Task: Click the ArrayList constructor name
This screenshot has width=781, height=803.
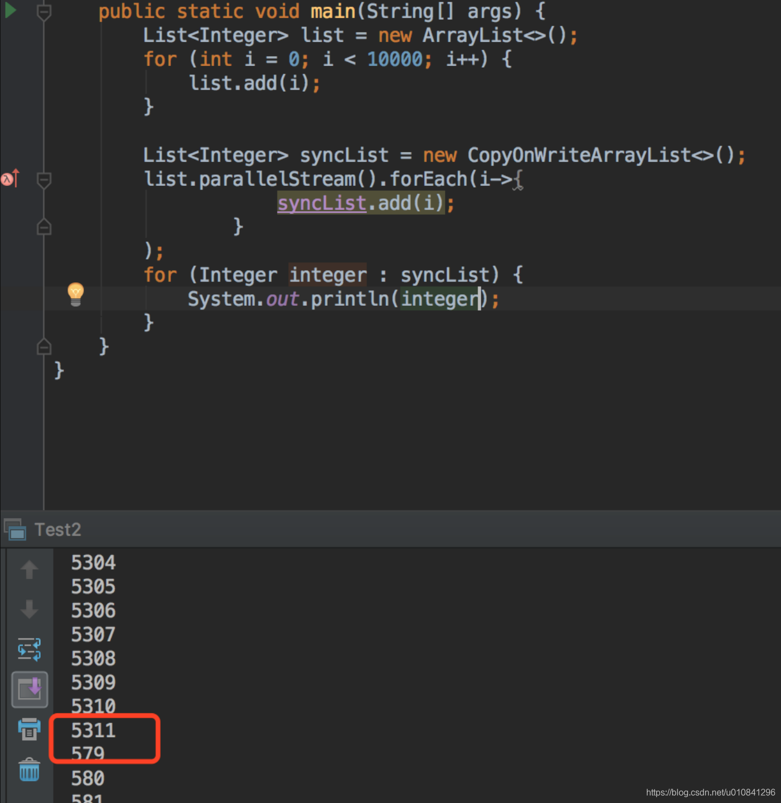Action: tap(472, 35)
